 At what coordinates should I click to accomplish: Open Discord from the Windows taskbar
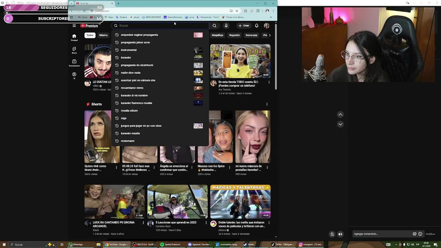tap(200, 245)
